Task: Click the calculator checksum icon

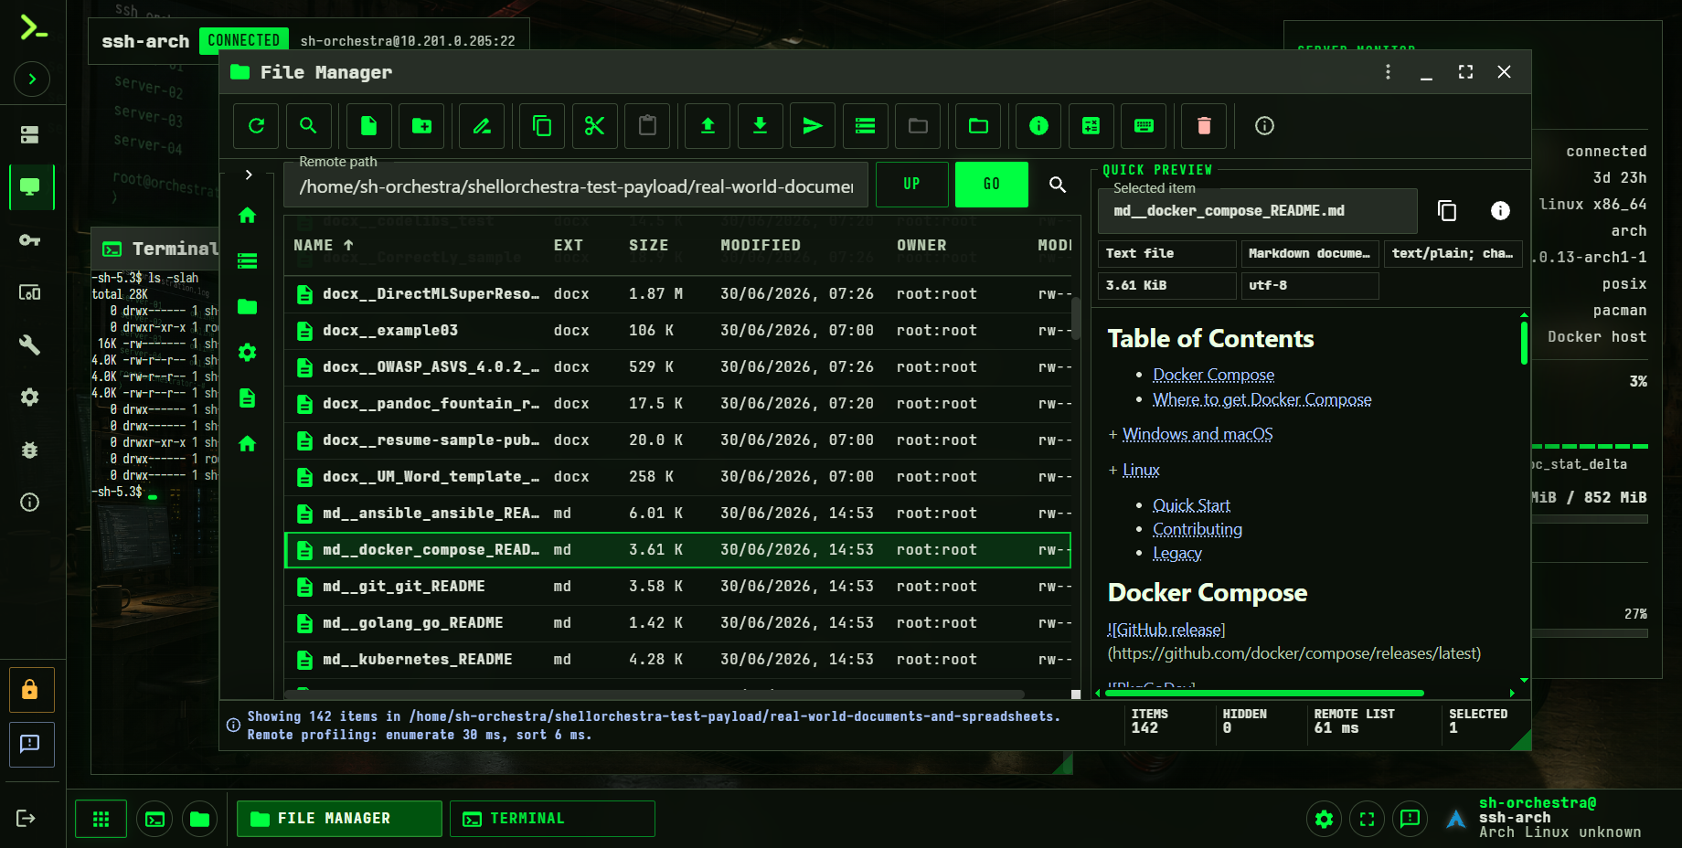Action: click(1091, 126)
